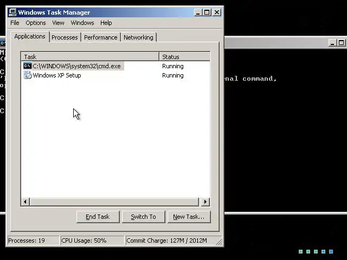
Task: Click the cmd.exe icon in task list
Action: pyautogui.click(x=28, y=66)
